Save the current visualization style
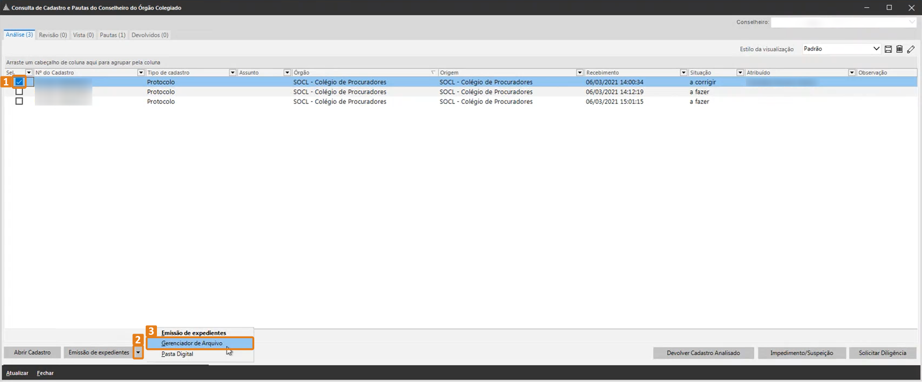Screen dimensions: 922x382 point(888,49)
